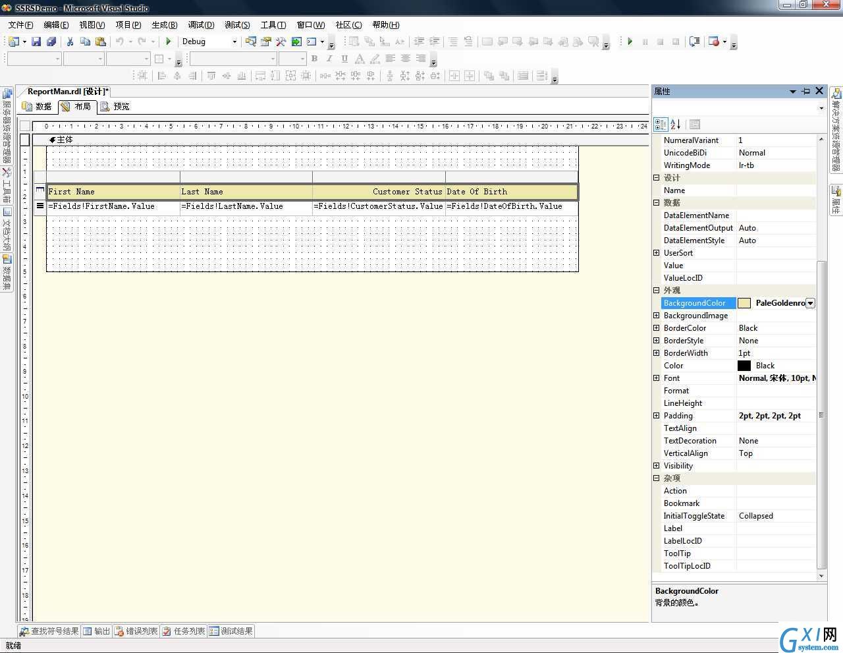Open the 调试(D) menu
Image resolution: width=843 pixels, height=653 pixels.
[201, 24]
